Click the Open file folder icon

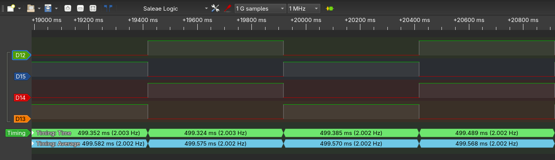(x=31, y=8)
